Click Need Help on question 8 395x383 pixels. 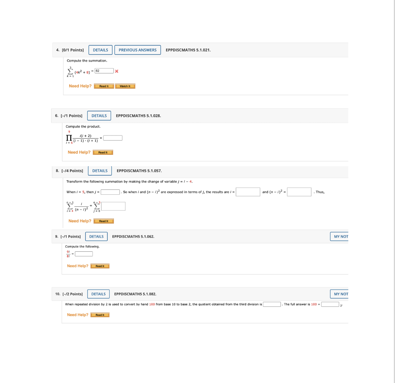point(79,221)
